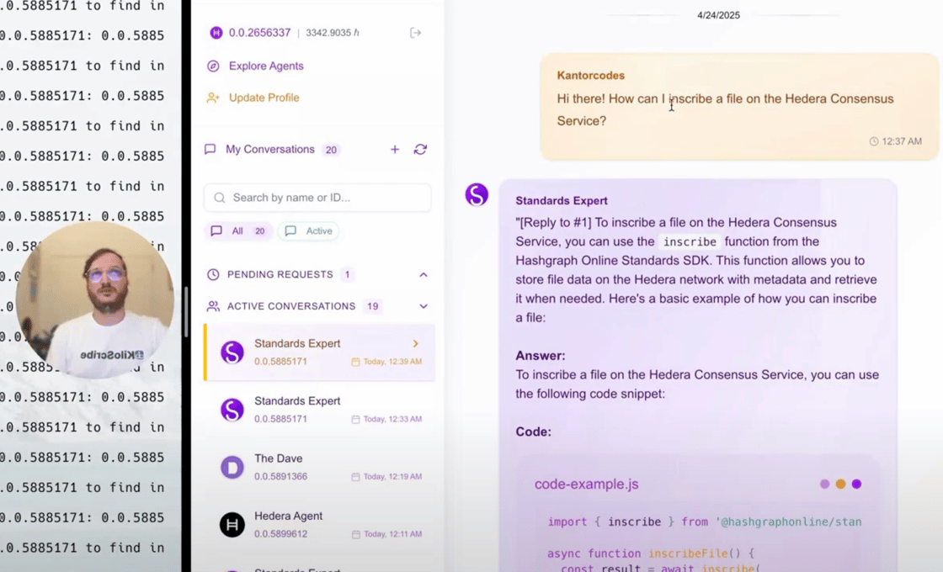Screen dimensions: 943x572
Task: Click the calendar icon beside Today, 12:39 AM
Action: click(x=355, y=362)
